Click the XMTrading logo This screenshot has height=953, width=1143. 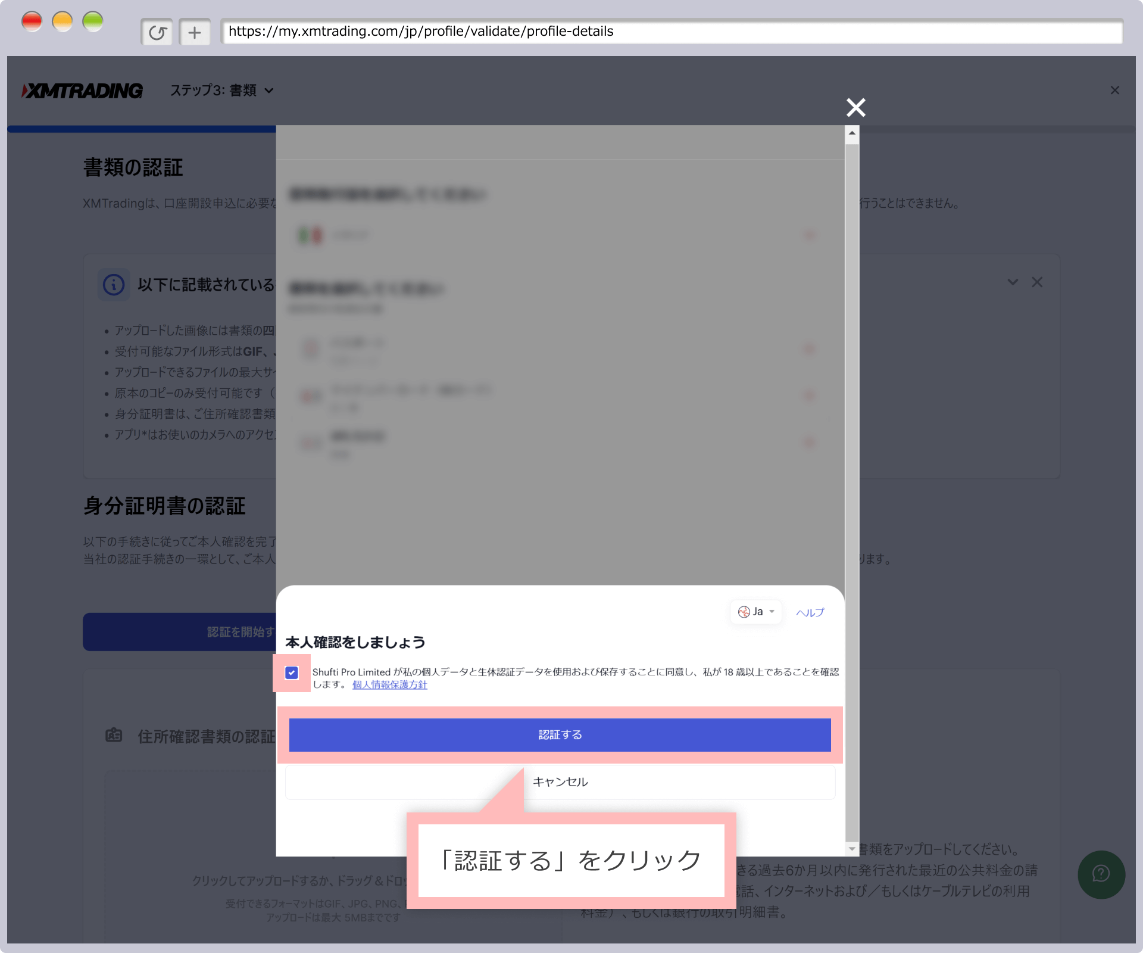point(83,91)
